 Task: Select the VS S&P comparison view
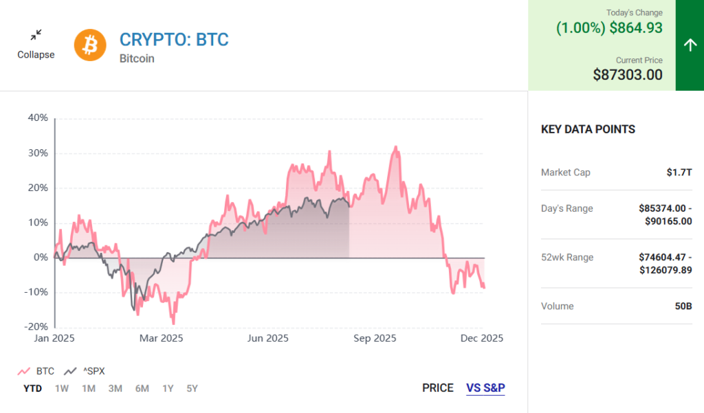click(x=485, y=388)
